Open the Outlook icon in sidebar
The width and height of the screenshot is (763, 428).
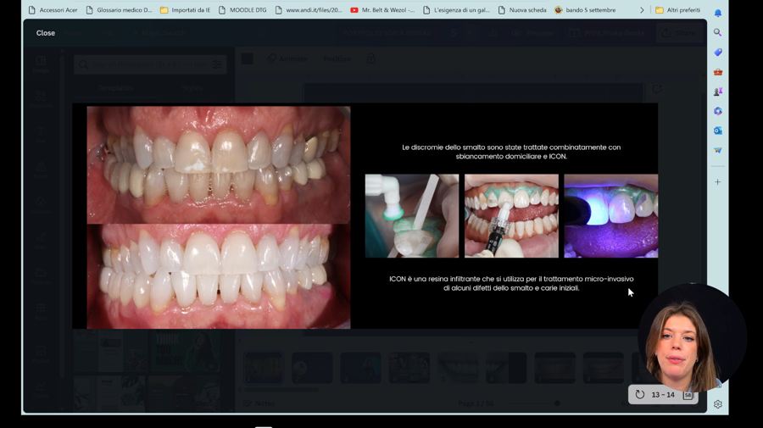[718, 131]
